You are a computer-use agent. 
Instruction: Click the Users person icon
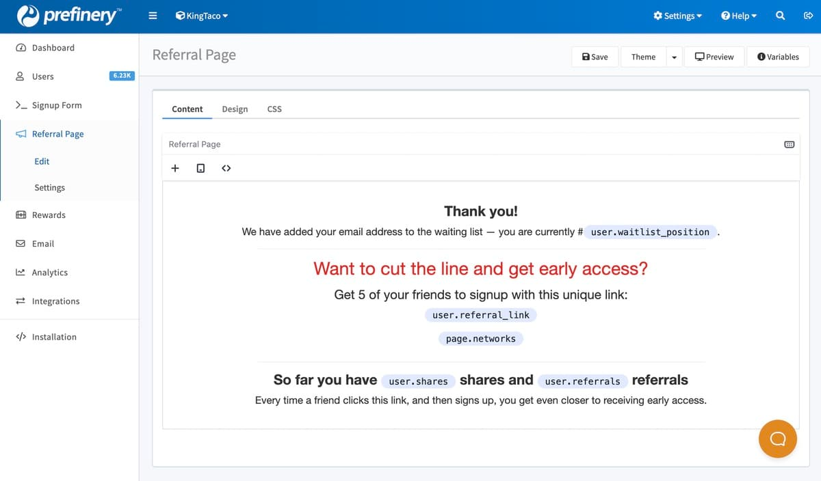point(21,77)
